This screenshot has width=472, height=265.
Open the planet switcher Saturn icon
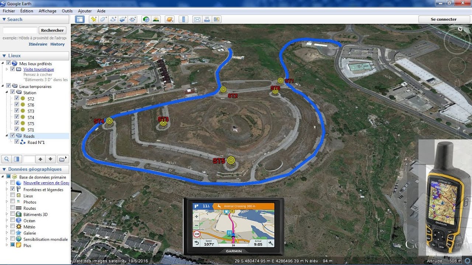(170, 19)
